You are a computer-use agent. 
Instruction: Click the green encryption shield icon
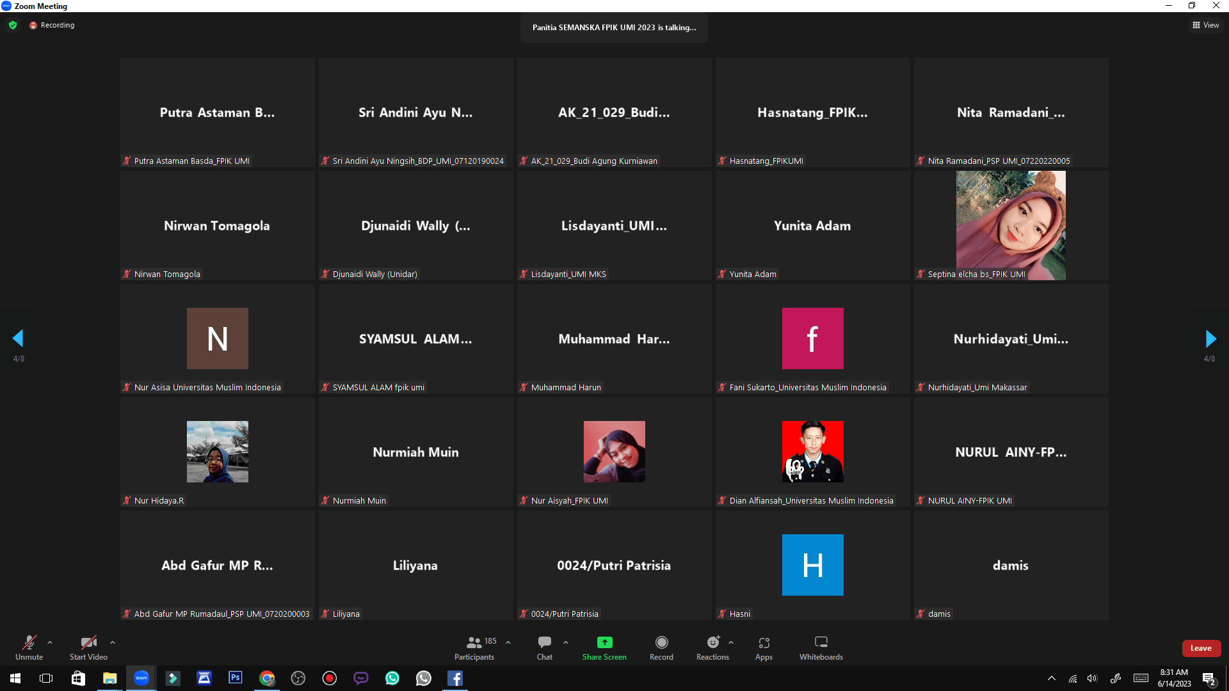[13, 25]
